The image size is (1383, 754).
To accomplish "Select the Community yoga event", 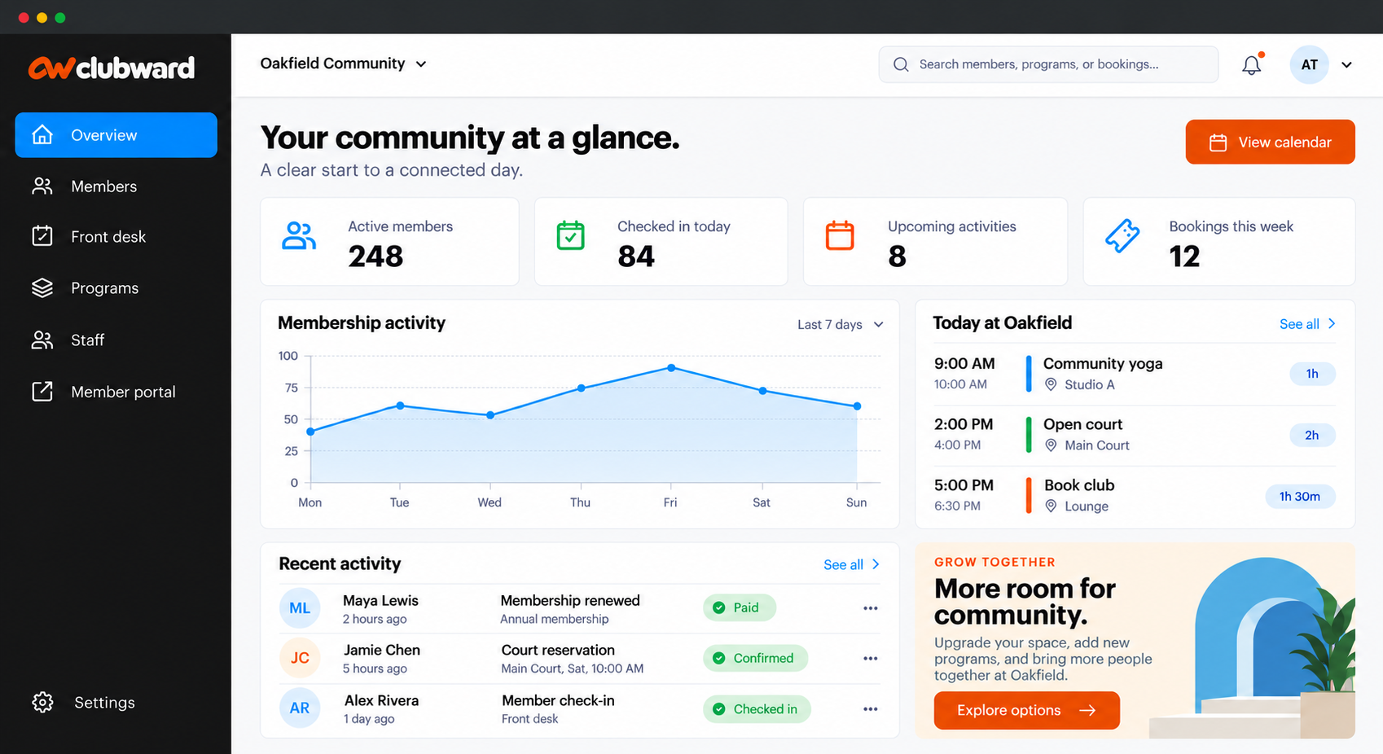I will point(1135,374).
